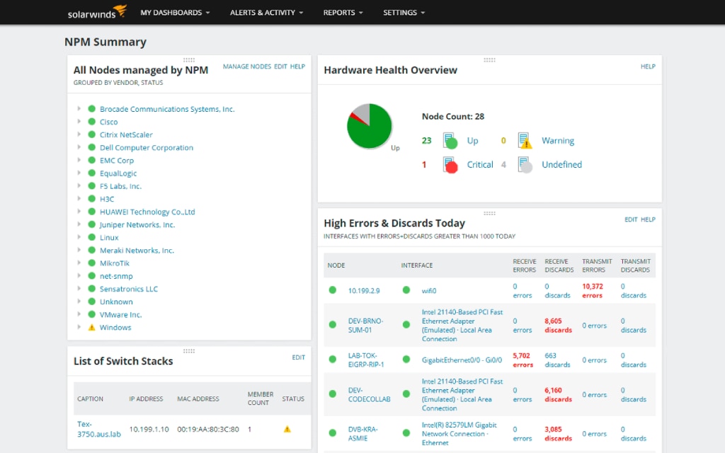Click the hardware health pie chart

368,126
